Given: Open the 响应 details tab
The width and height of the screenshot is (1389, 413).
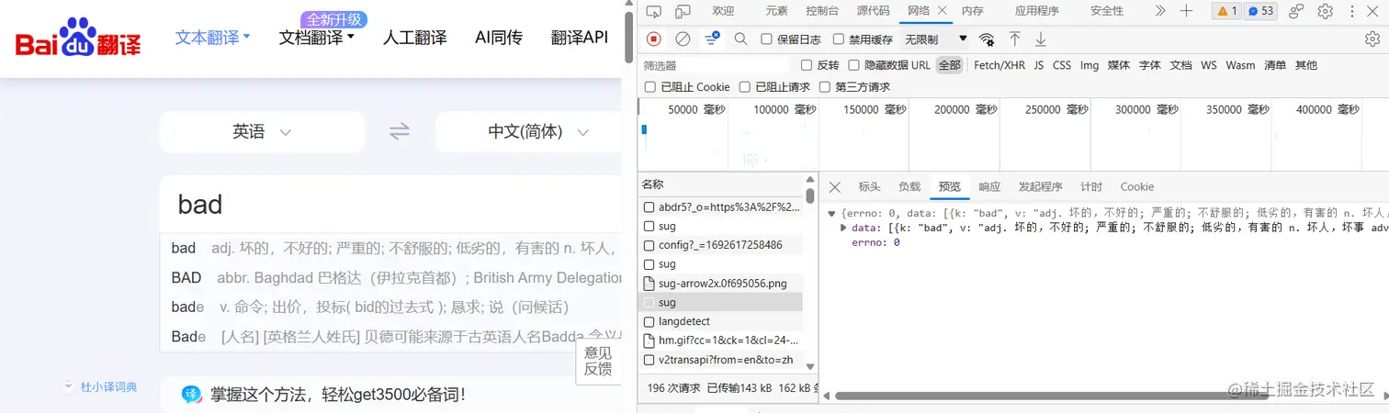Looking at the screenshot, I should [989, 186].
